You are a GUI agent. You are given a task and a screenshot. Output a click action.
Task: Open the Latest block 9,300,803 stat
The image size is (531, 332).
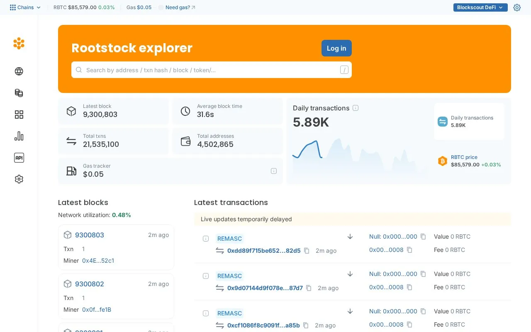tap(113, 111)
